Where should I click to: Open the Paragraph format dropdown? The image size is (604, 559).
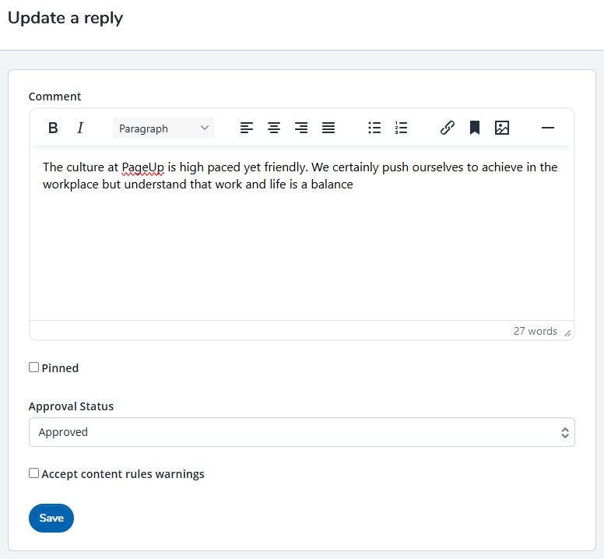tap(163, 128)
